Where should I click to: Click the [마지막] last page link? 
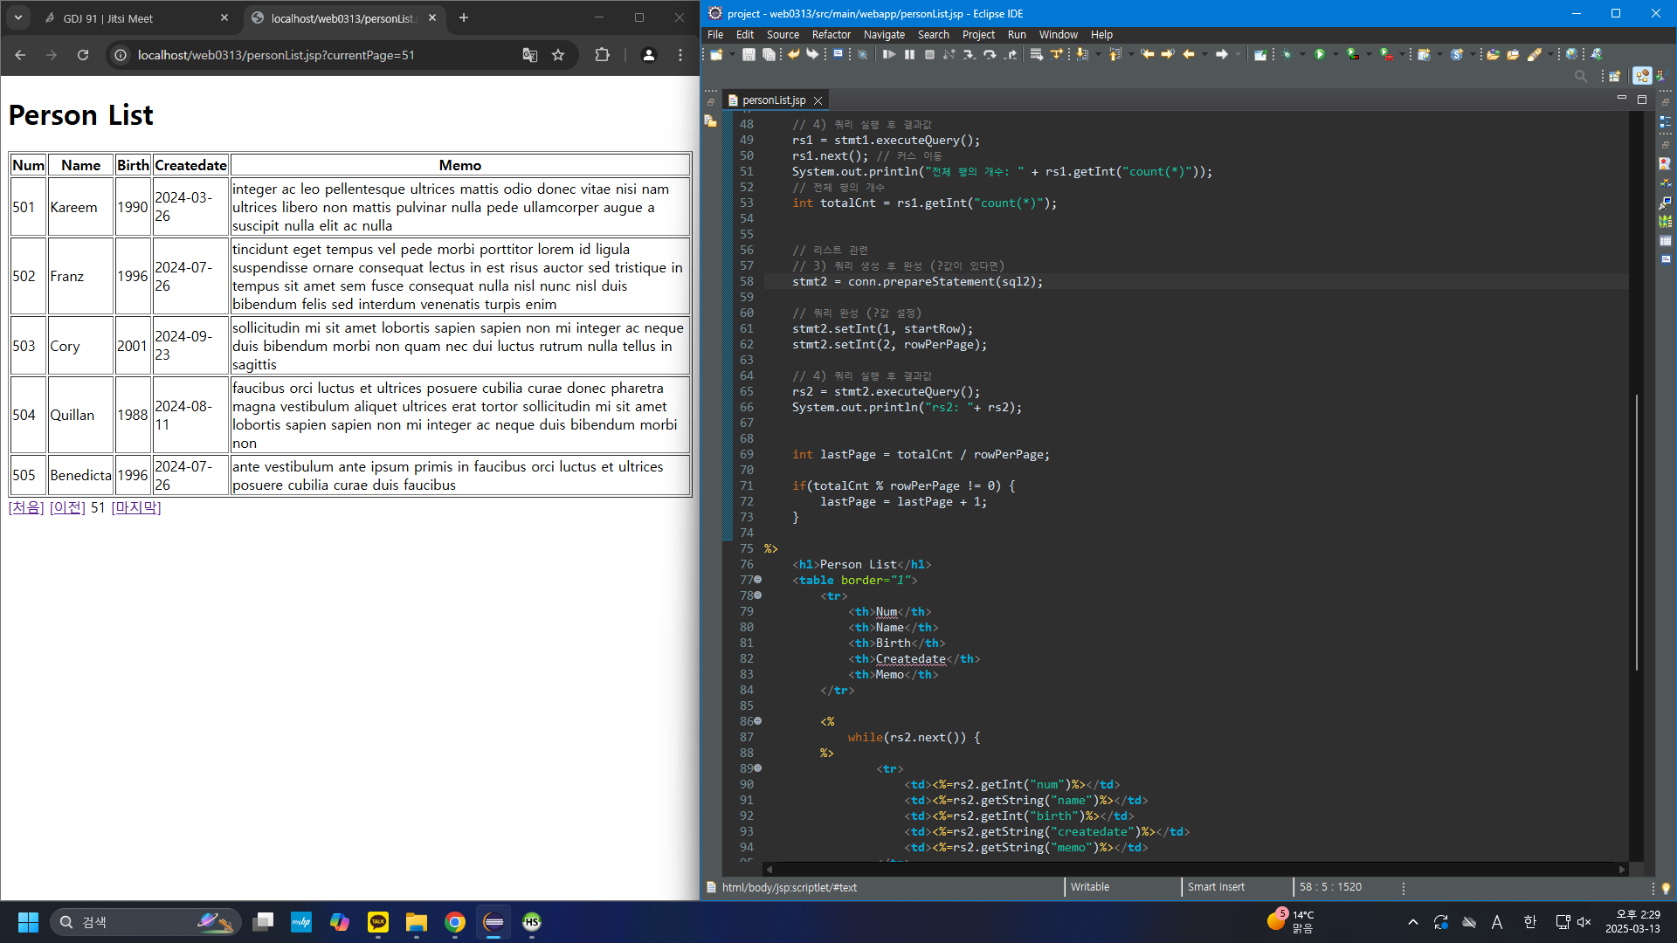[x=136, y=507]
